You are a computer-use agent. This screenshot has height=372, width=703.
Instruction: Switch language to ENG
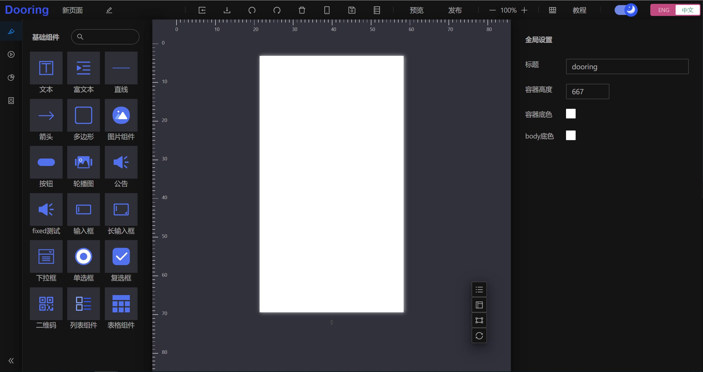pos(663,10)
